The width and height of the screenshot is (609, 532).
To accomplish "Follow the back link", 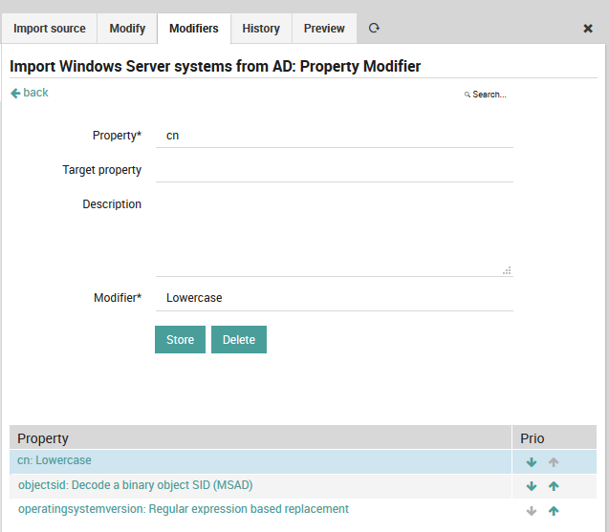I will click(x=30, y=93).
